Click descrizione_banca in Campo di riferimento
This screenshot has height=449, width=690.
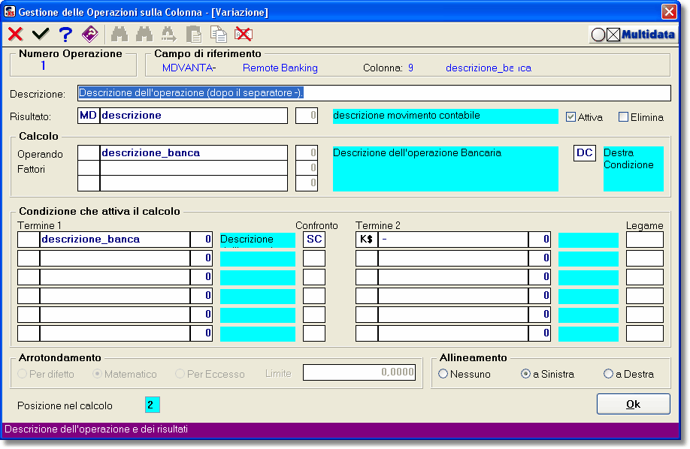(489, 68)
